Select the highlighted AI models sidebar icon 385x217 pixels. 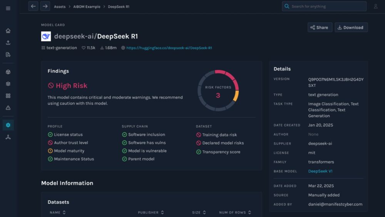8,125
